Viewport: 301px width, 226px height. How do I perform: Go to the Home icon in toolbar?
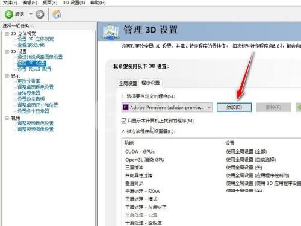point(57,14)
